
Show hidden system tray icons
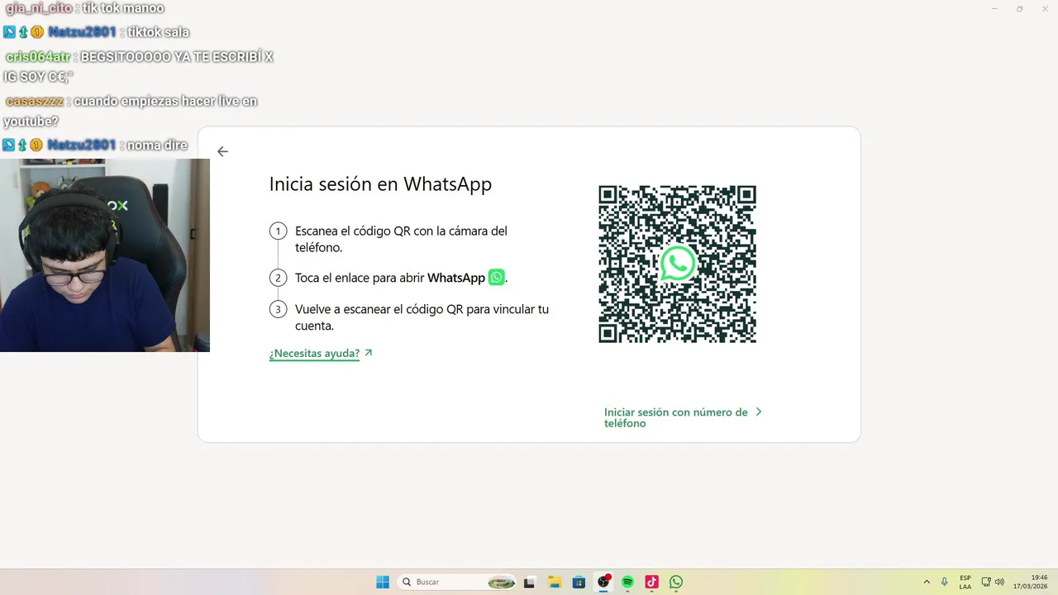tap(927, 582)
